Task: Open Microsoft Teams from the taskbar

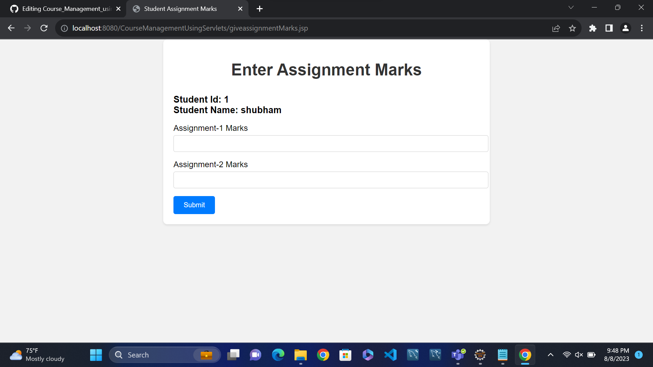Action: point(457,354)
